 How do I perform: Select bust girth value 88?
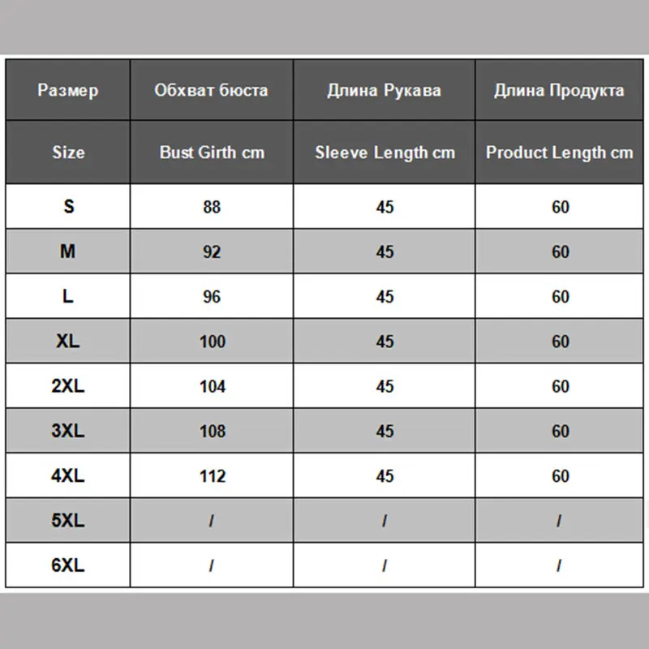click(x=212, y=207)
